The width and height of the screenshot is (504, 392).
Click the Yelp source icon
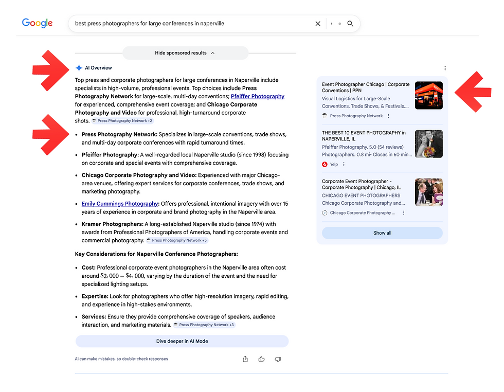(x=325, y=164)
